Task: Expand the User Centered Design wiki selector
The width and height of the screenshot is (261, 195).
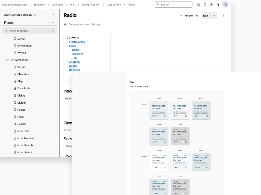Action: click(20, 15)
